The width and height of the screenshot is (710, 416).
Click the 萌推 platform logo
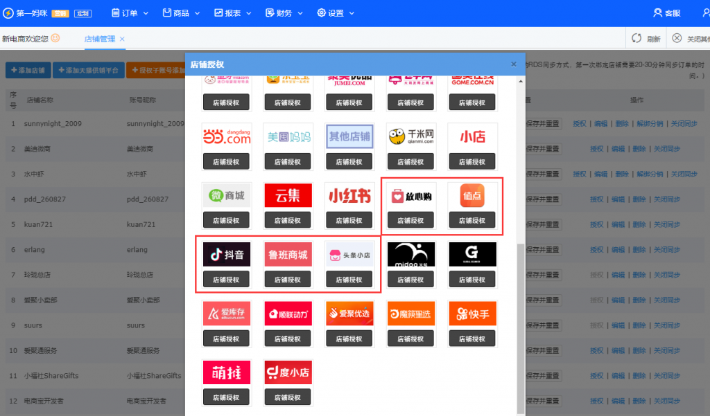[227, 372]
